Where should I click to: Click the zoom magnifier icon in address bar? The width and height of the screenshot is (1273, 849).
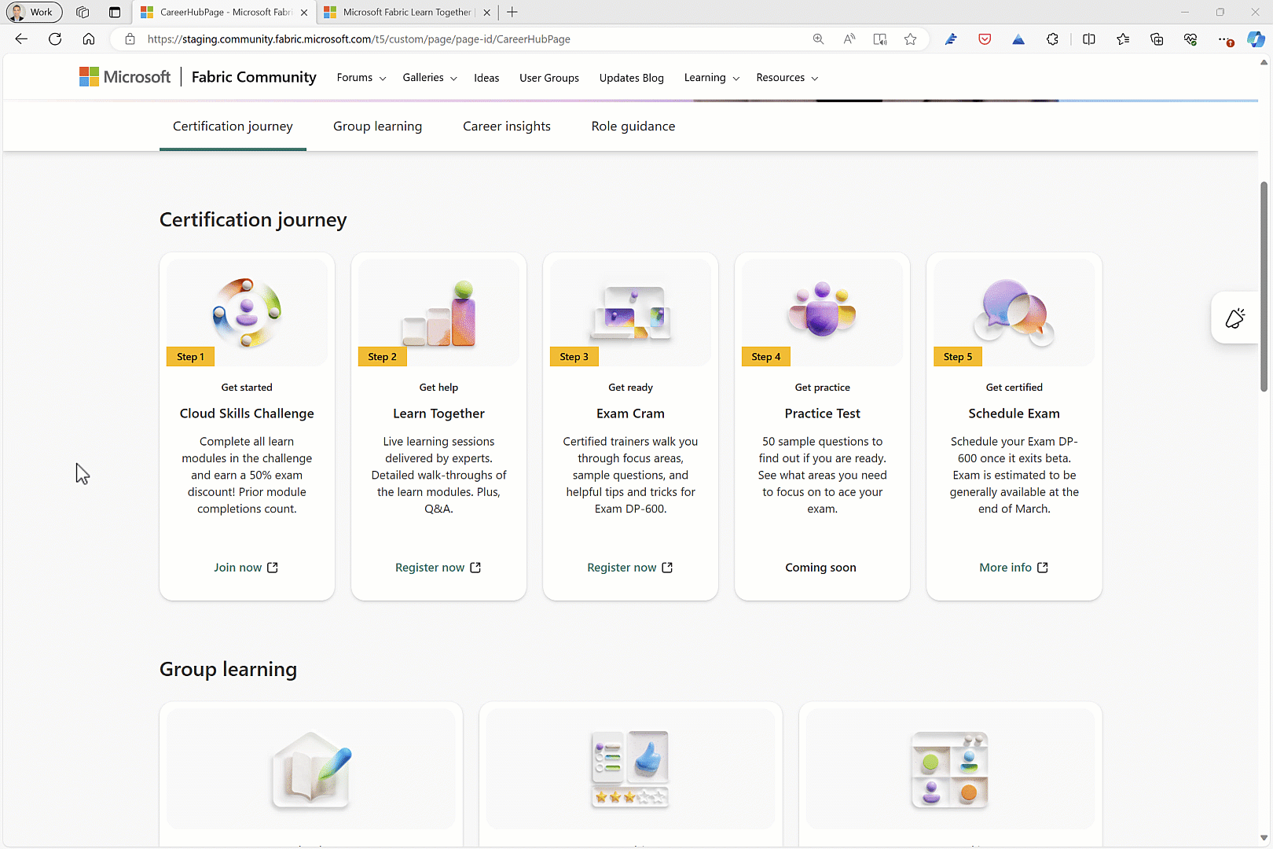pyautogui.click(x=819, y=39)
